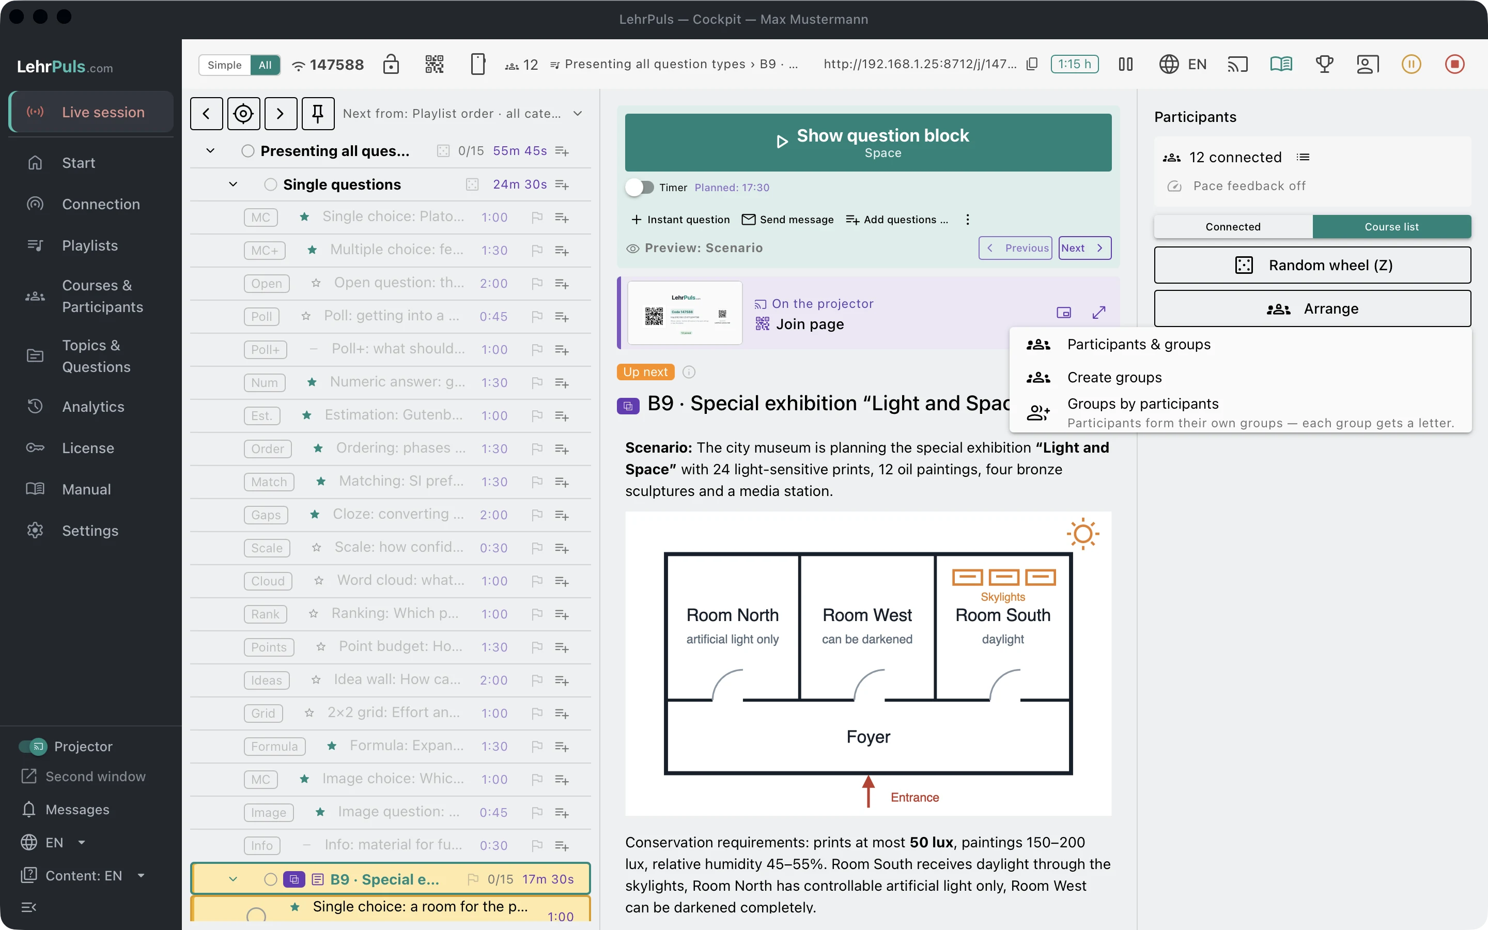Toggle the Projector switch in the sidebar
The width and height of the screenshot is (1488, 930).
point(33,746)
